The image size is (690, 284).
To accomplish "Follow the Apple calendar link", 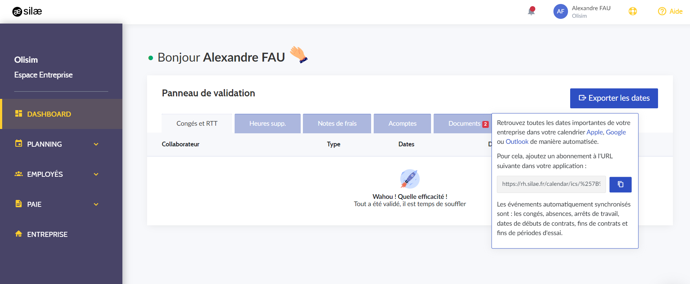I will coord(594,132).
